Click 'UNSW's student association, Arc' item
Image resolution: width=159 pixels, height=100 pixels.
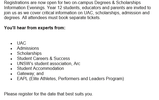tap(49, 63)
